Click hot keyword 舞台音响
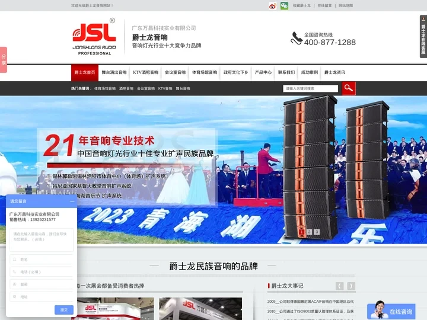This screenshot has height=320, width=427. 183,89
